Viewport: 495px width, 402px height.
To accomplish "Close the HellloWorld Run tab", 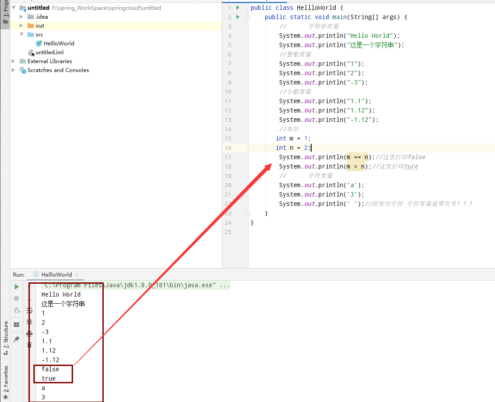I will click(x=77, y=275).
